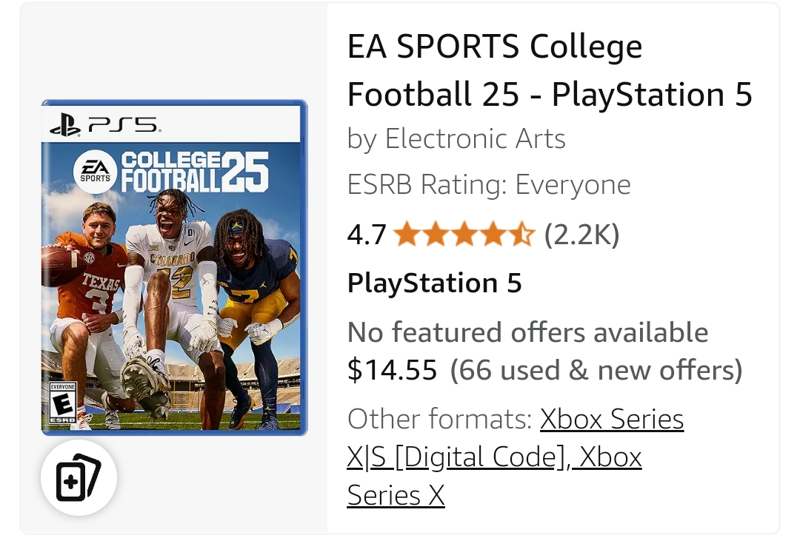Select the by Electronic Arts byline
This screenshot has width=800, height=538.
pyautogui.click(x=456, y=138)
